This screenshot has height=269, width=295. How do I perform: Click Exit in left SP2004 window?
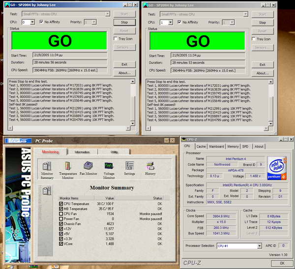pos(124,64)
